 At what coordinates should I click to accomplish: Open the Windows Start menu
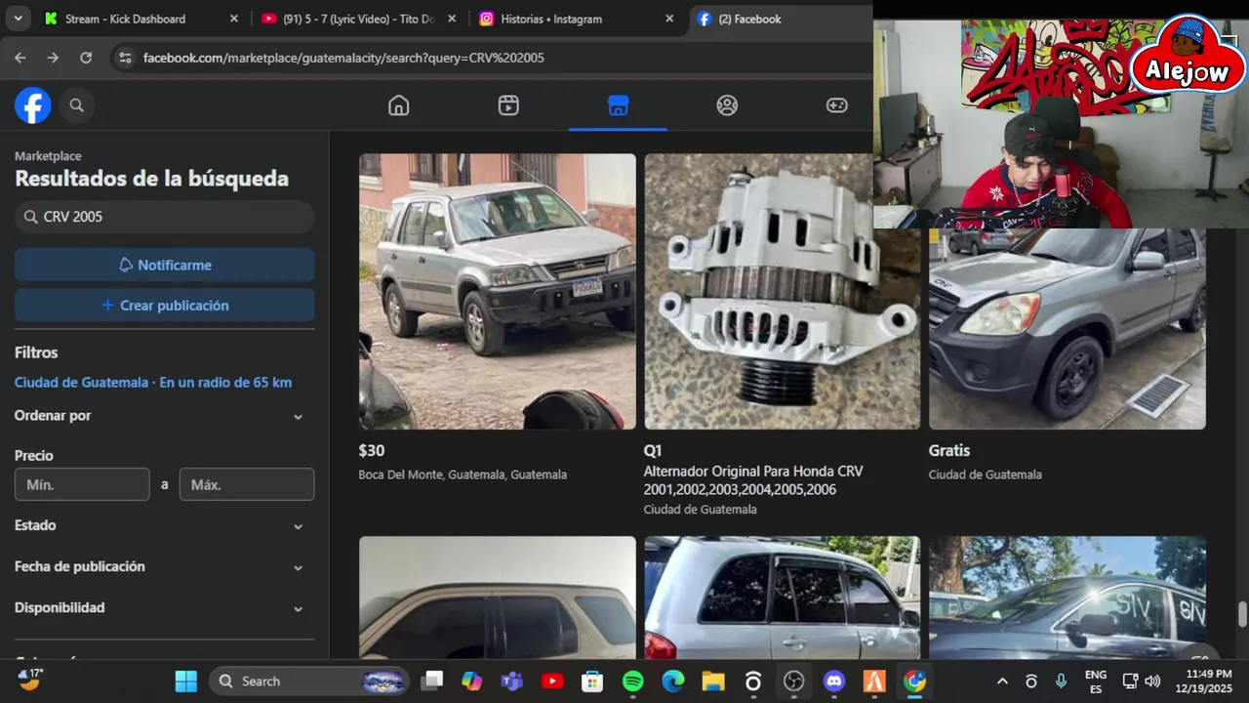coord(186,682)
